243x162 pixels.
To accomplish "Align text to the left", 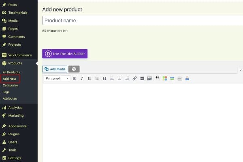I will tap(112, 79).
